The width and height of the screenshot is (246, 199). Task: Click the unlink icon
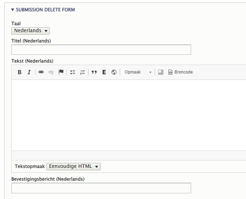(51, 72)
